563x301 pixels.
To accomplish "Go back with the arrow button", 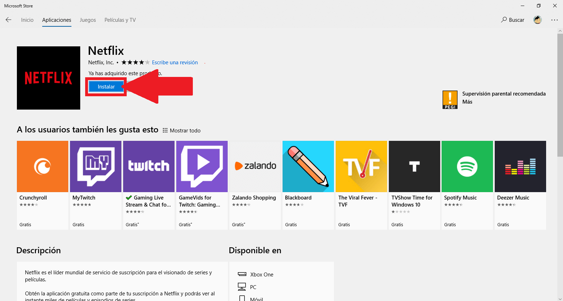I will (8, 20).
